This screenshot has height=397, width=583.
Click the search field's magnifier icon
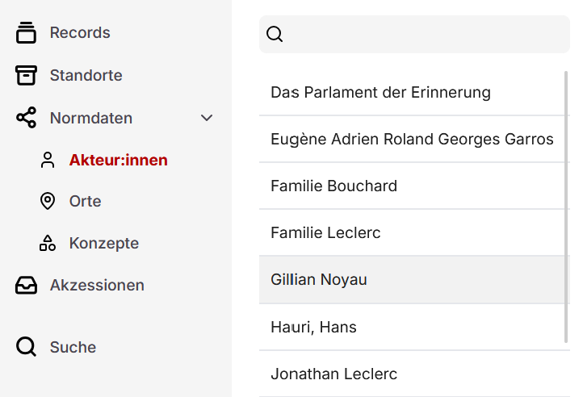click(x=275, y=34)
